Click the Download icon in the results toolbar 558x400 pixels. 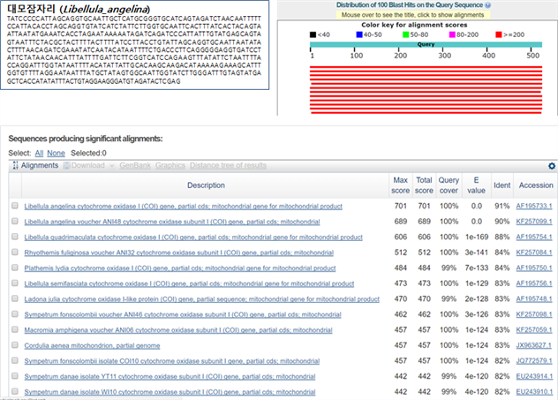pos(66,165)
